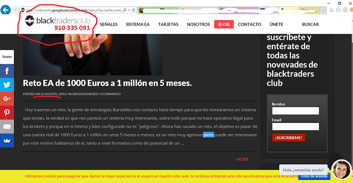Select the BLOG navigation tab
353x183 pixels.
click(224, 24)
